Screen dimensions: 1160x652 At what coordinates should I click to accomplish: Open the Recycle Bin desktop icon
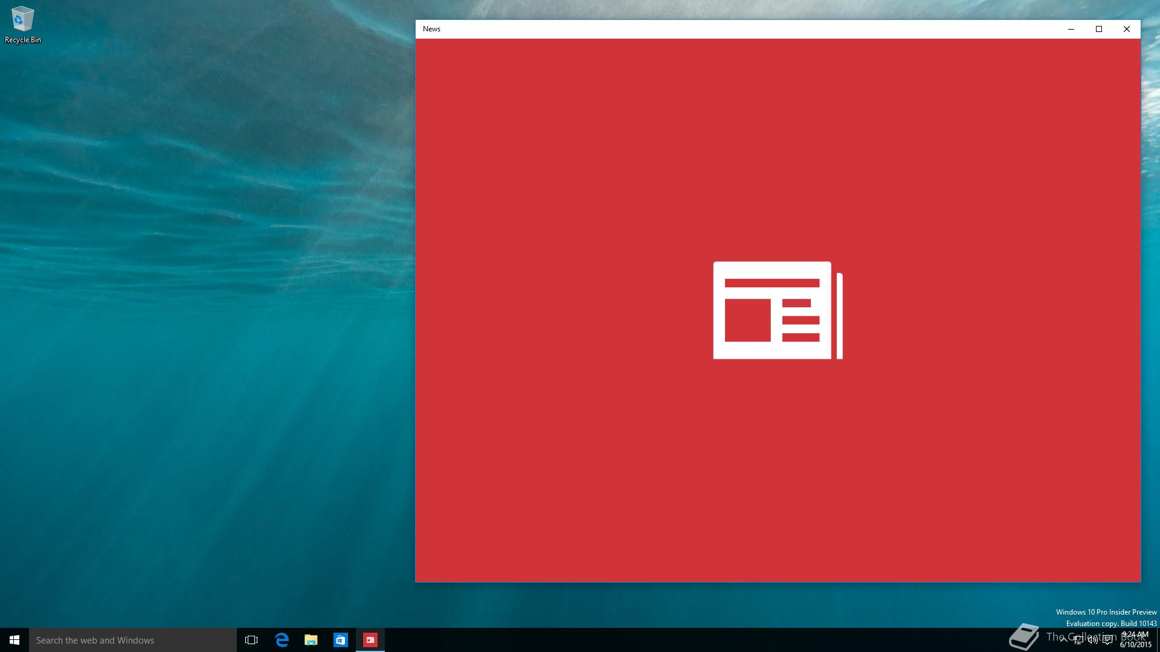[23, 25]
